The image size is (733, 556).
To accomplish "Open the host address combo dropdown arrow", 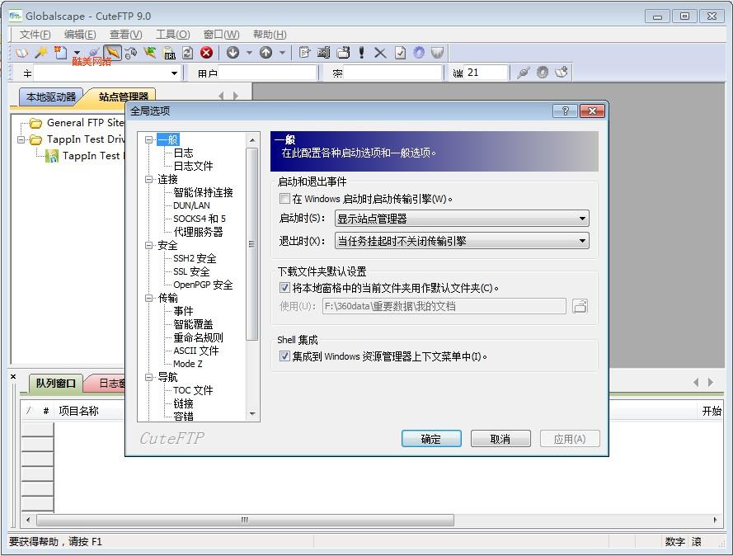I will pos(174,73).
